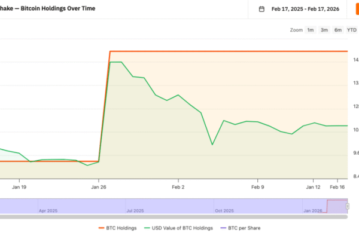Toggle the BTC per Share series
The height and width of the screenshot is (239, 359).
pos(242,228)
